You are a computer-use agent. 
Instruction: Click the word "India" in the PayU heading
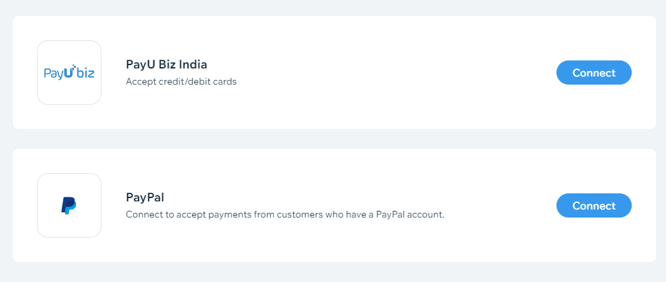point(192,65)
